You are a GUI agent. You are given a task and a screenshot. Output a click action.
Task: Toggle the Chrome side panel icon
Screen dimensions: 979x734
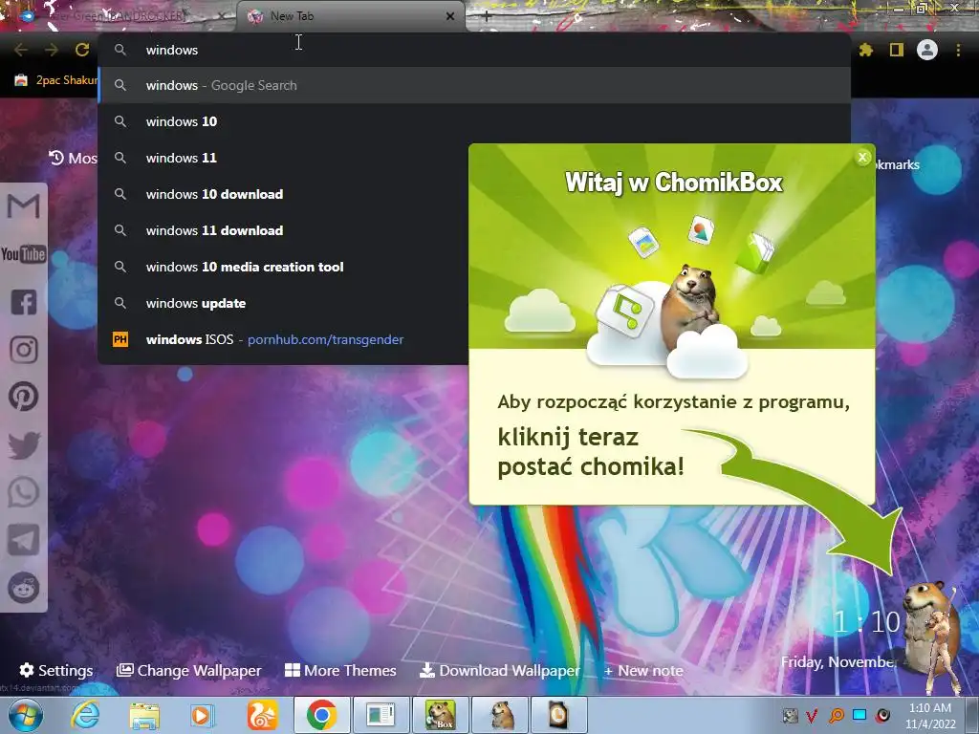(897, 50)
